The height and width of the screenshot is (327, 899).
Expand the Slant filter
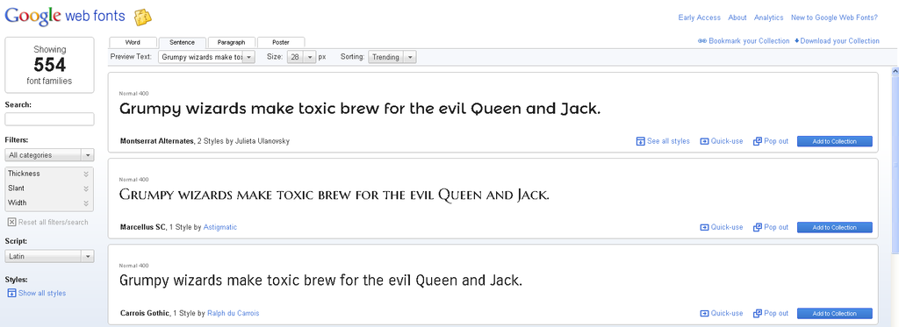click(x=49, y=188)
